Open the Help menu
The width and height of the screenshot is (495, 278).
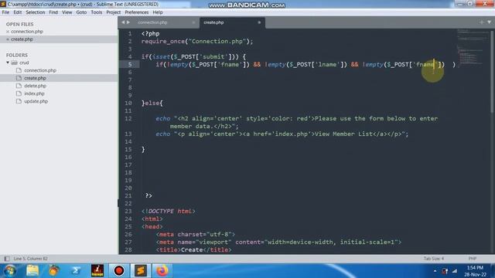[x=158, y=12]
